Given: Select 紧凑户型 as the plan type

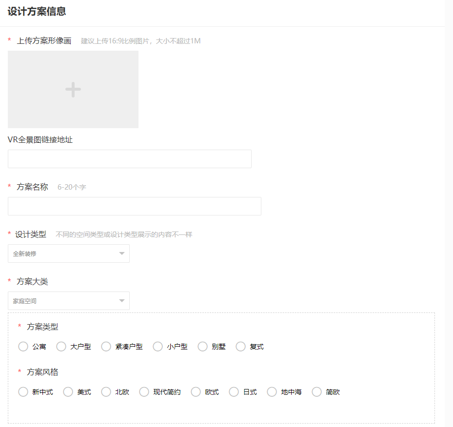Looking at the screenshot, I should pyautogui.click(x=106, y=347).
